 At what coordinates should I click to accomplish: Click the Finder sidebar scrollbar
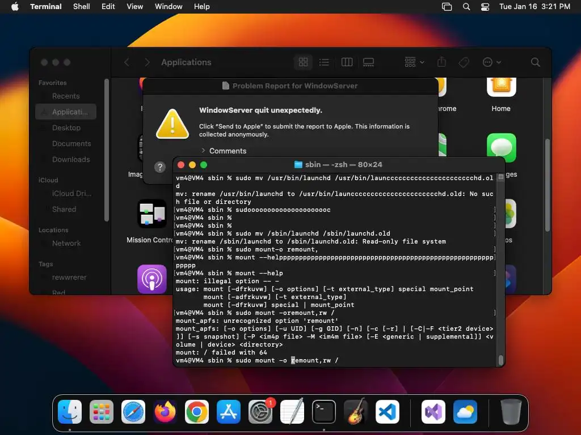click(x=107, y=150)
